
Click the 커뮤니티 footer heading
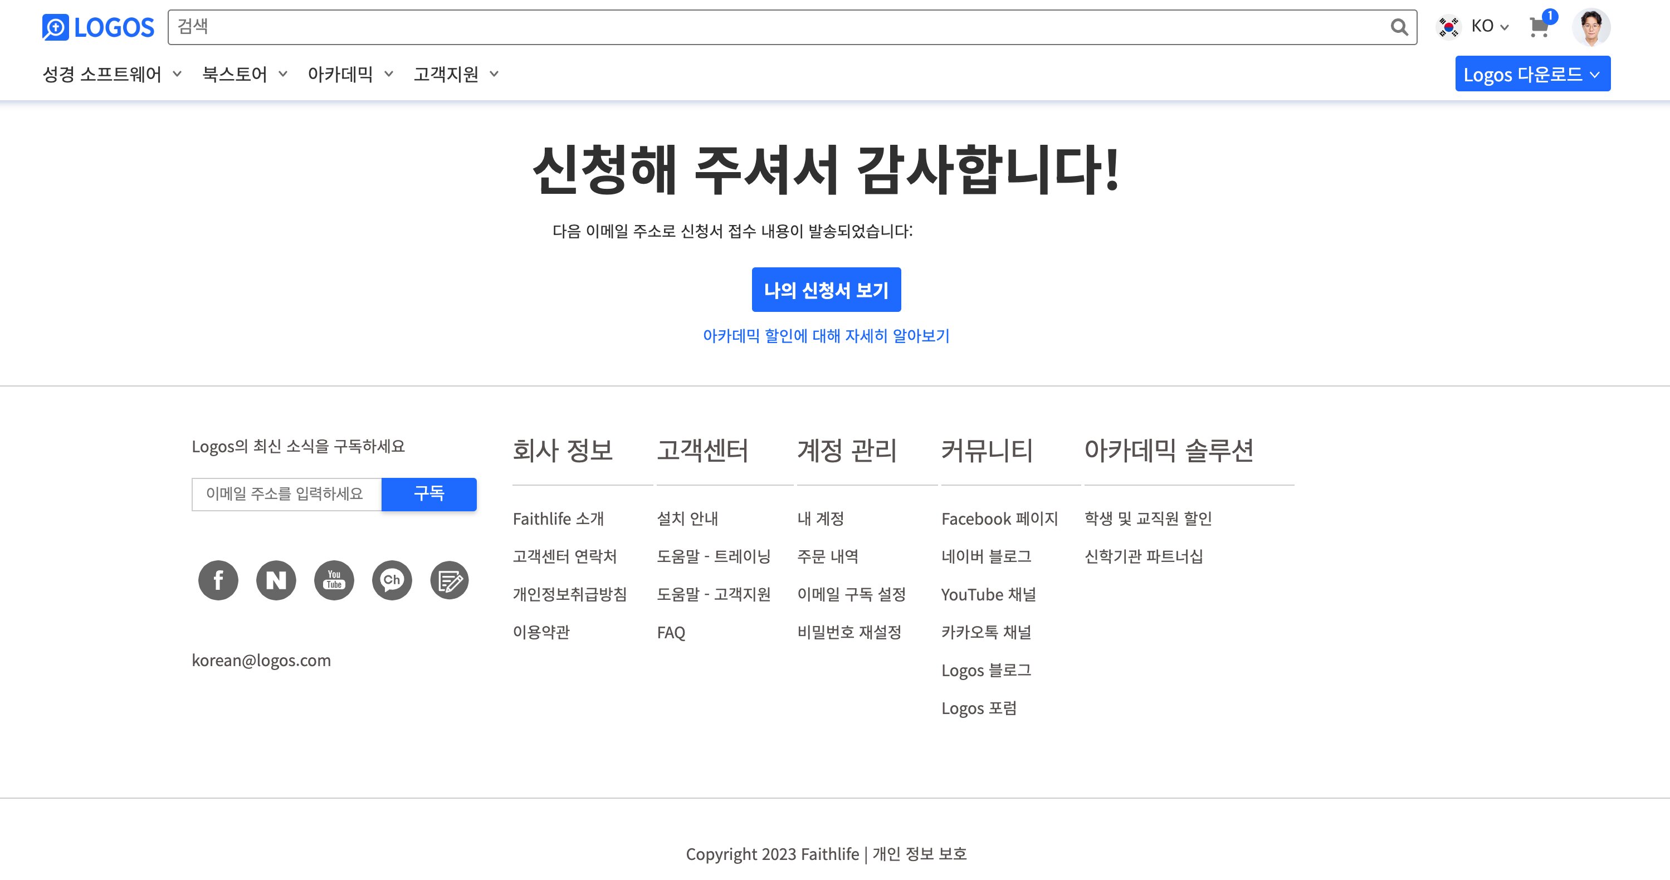pyautogui.click(x=987, y=451)
